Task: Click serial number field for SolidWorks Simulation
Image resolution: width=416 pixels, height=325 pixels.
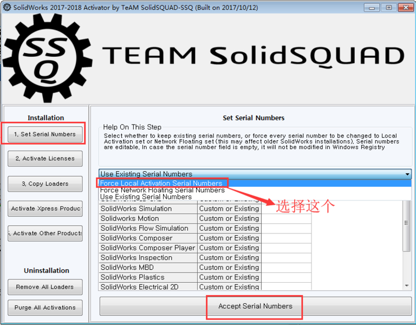Action: pos(286,209)
